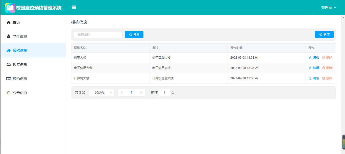
Task: Open 教室信息 menu item
Action: pos(20,65)
